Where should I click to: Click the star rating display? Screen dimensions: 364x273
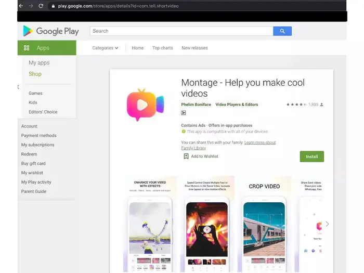(x=296, y=105)
